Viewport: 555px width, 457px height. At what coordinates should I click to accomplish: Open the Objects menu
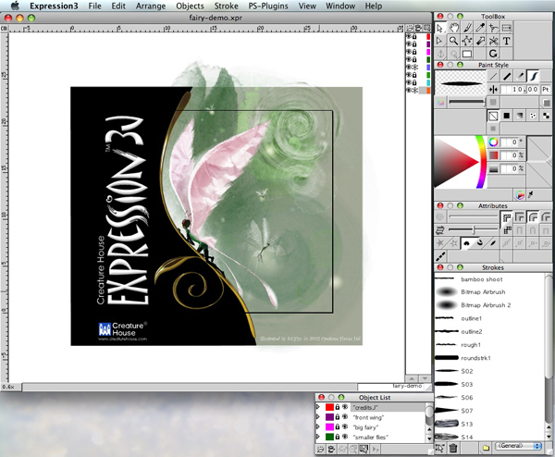[190, 6]
